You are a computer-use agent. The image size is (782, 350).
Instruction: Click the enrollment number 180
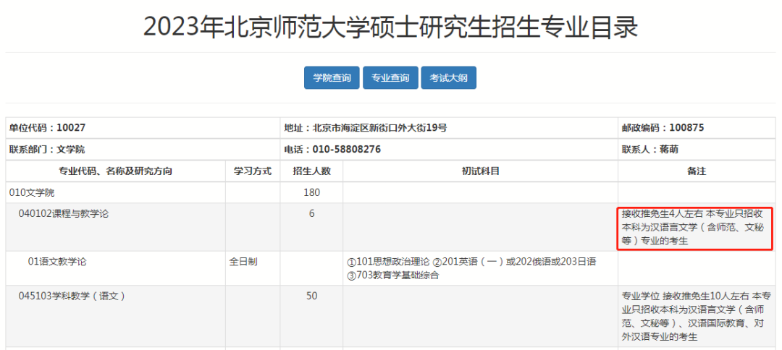311,192
